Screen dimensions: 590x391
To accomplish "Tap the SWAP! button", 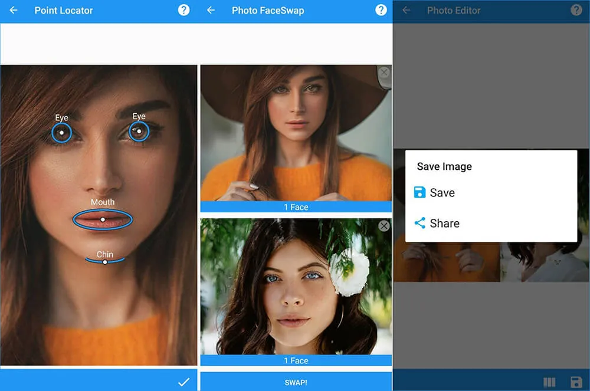I will pos(296,382).
